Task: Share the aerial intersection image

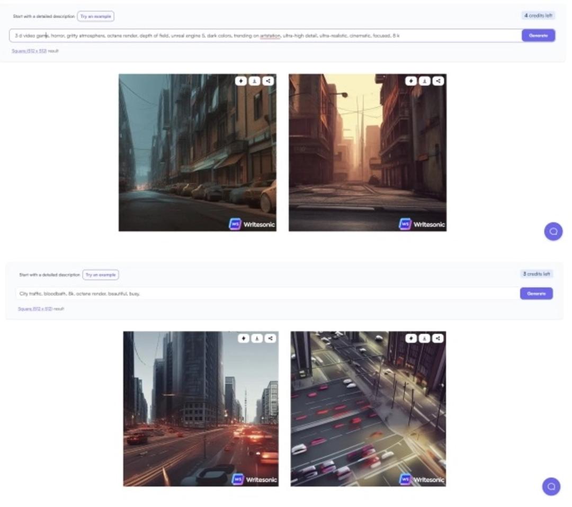Action: click(438, 338)
